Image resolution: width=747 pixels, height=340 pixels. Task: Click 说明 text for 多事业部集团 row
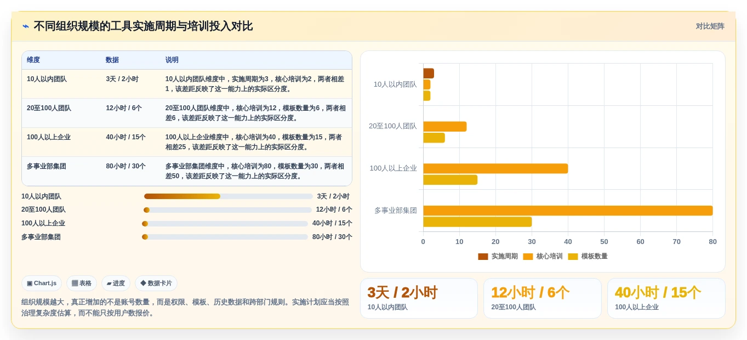click(255, 171)
